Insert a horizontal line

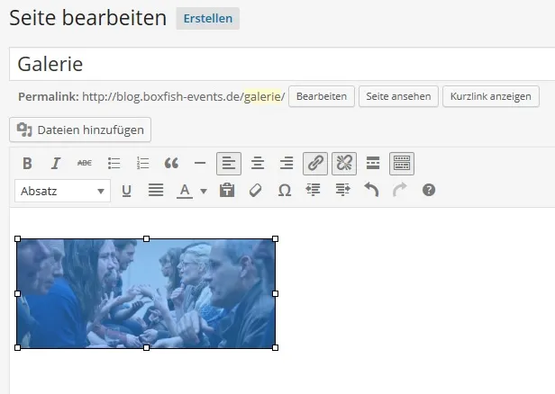click(x=200, y=164)
